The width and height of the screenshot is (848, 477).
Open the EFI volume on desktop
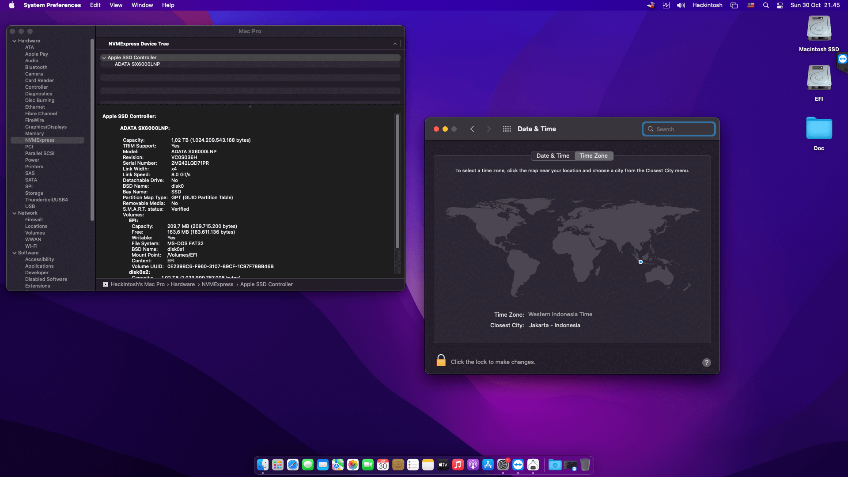click(819, 79)
